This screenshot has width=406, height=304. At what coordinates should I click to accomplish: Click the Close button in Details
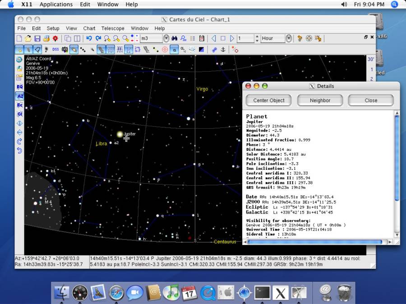point(371,100)
